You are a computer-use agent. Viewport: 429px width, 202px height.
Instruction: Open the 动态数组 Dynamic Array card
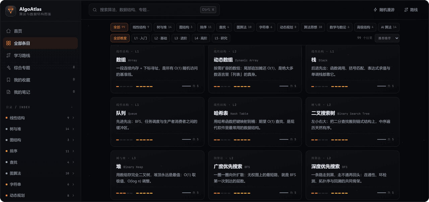tap(255, 69)
